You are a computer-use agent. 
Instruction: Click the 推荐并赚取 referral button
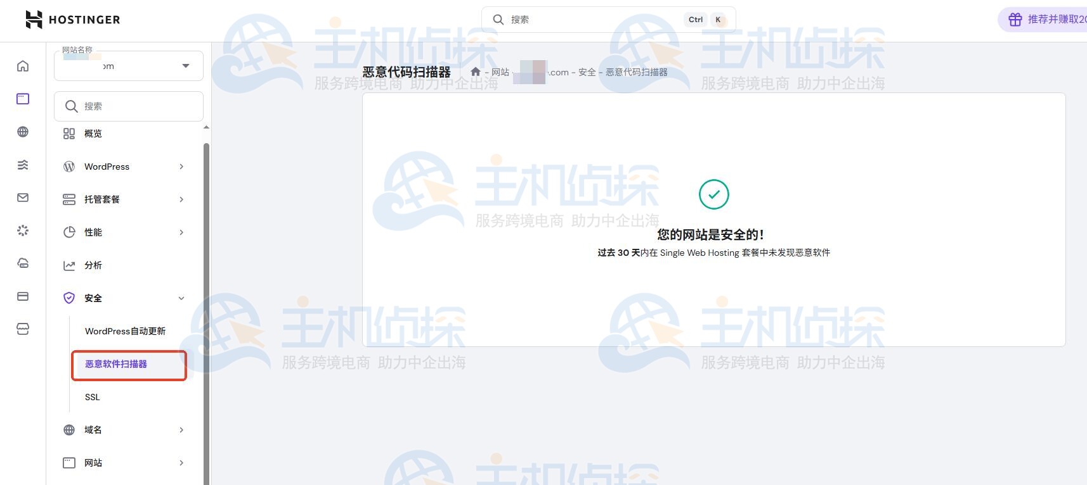[x=1043, y=20]
